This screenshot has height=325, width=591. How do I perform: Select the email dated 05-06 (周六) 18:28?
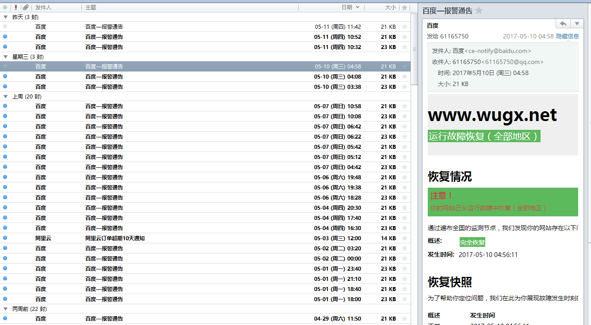click(205, 197)
